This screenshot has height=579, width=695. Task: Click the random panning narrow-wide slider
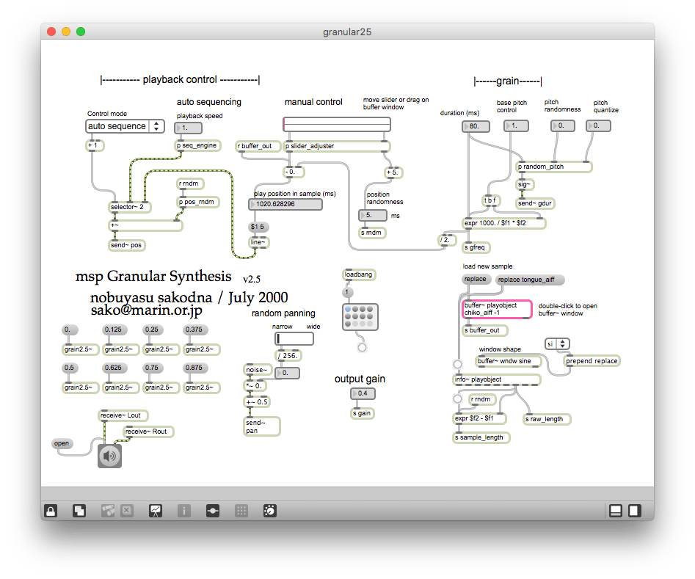coord(294,339)
